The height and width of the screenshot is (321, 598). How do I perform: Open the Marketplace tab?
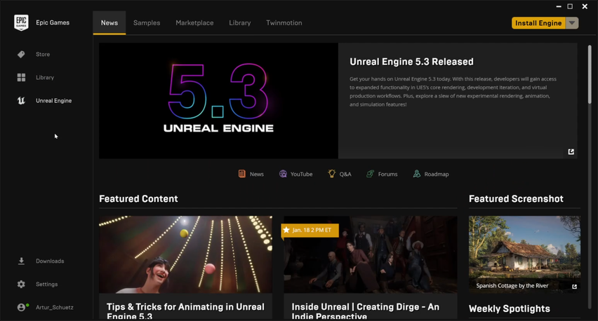point(194,23)
